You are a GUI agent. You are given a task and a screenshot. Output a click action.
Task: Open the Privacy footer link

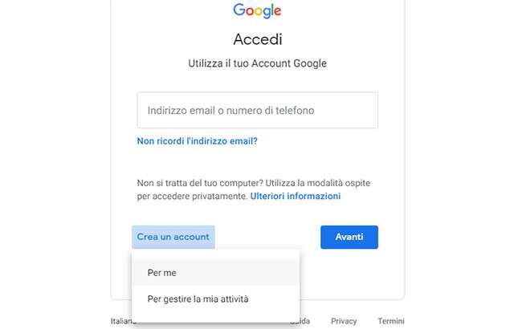coord(344,321)
